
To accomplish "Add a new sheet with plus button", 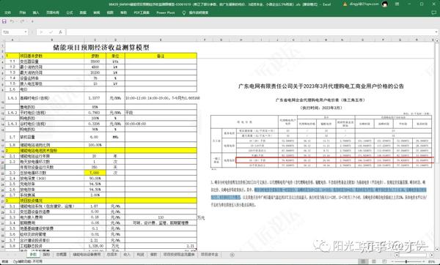I will click(x=232, y=255).
